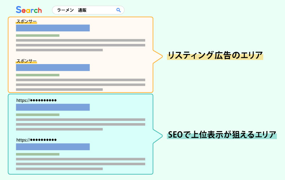Focus the search box containing ラーメン 通販

[x=88, y=10]
